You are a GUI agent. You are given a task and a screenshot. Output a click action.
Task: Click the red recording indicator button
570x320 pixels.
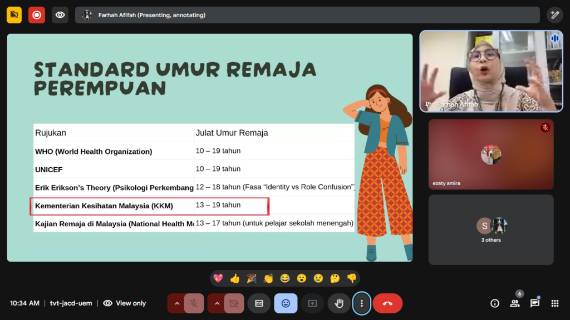click(37, 15)
